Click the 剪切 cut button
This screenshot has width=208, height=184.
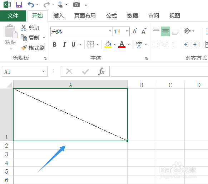(x=30, y=28)
